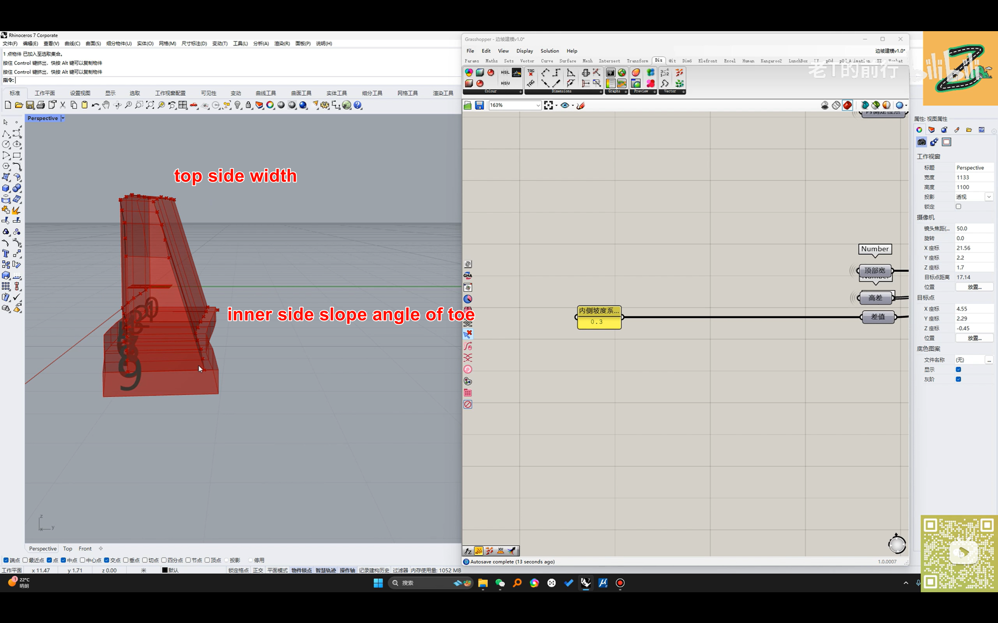This screenshot has width=998, height=623.
Task: Click 放置 button beside camera 位置
Action: pos(974,287)
